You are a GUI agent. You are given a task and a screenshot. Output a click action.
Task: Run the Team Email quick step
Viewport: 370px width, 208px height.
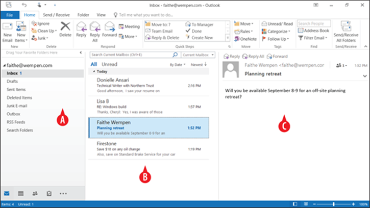click(159, 31)
